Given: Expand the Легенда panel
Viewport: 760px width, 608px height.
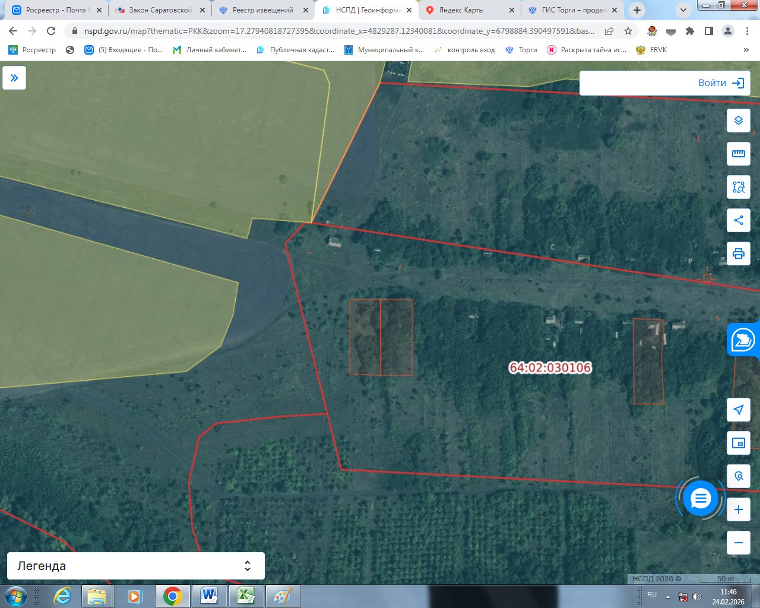Looking at the screenshot, I should click(x=136, y=566).
